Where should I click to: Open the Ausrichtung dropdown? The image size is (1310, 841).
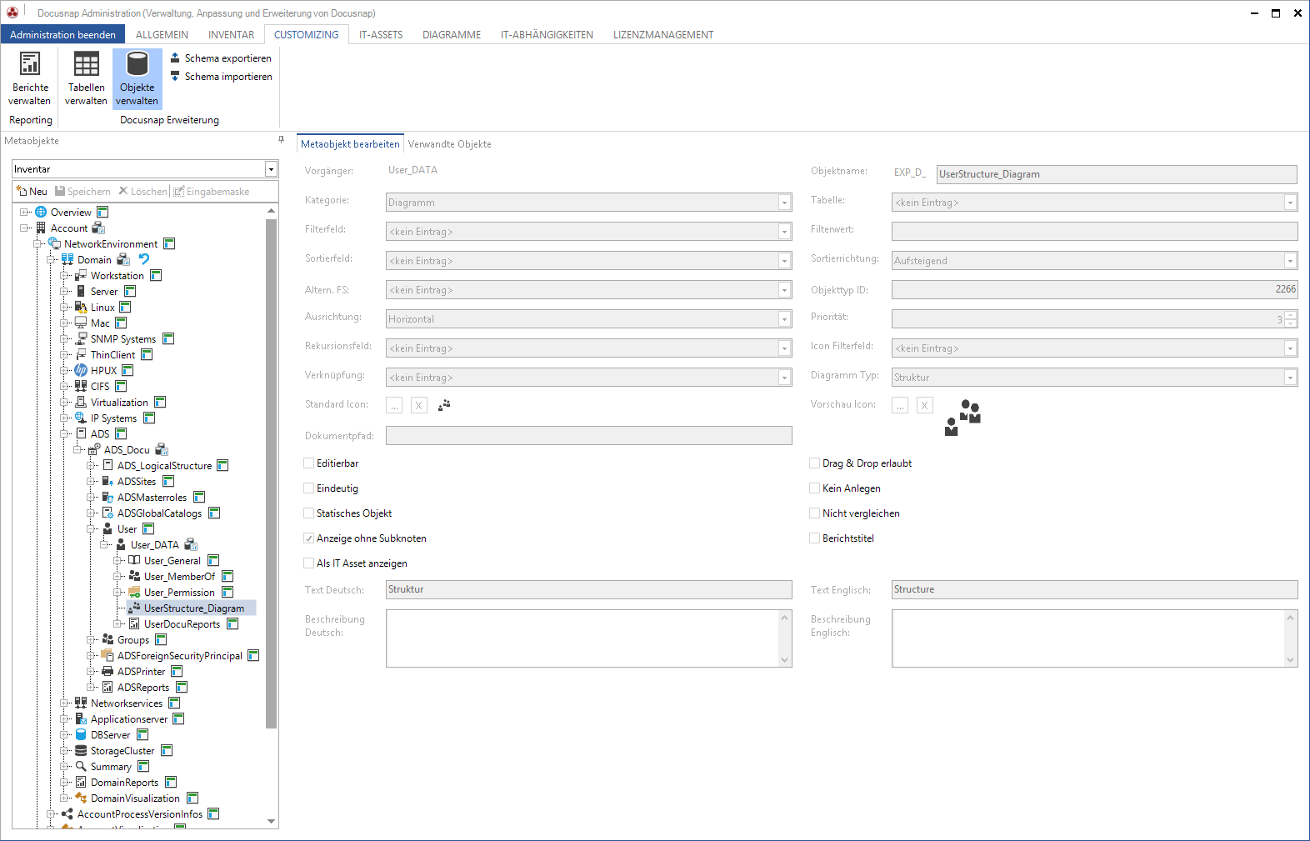pyautogui.click(x=784, y=319)
